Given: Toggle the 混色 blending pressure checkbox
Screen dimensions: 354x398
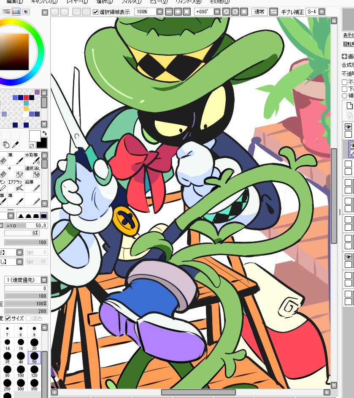Looking at the screenshot, I should click(x=28, y=318).
